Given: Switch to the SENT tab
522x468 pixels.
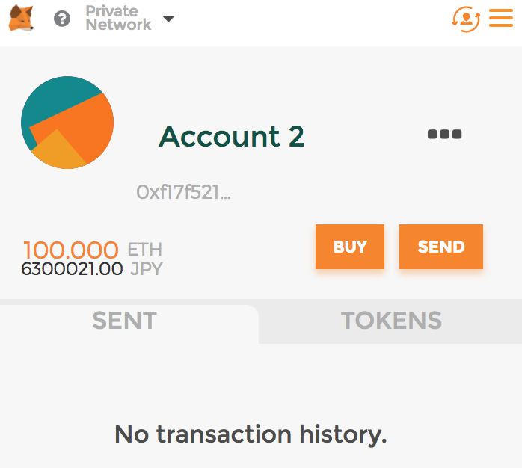Looking at the screenshot, I should [124, 321].
